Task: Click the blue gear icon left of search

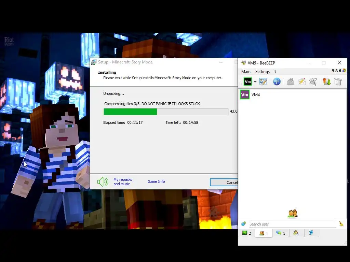Action: tap(243, 224)
